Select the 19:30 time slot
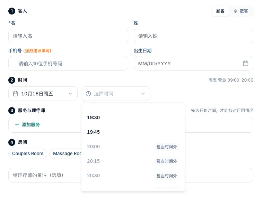Image resolution: width=262 pixels, height=197 pixels. point(133,118)
